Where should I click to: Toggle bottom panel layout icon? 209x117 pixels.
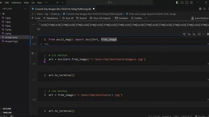[x=182, y=3]
